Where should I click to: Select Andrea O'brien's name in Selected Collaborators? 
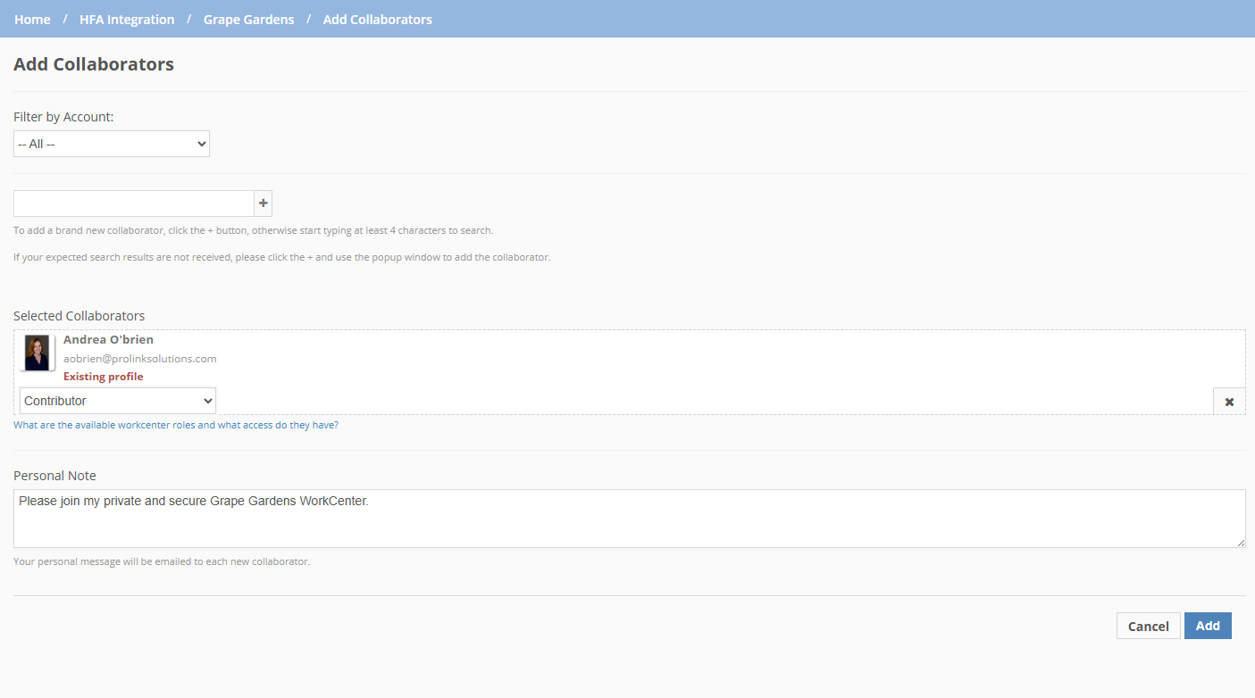pos(108,339)
